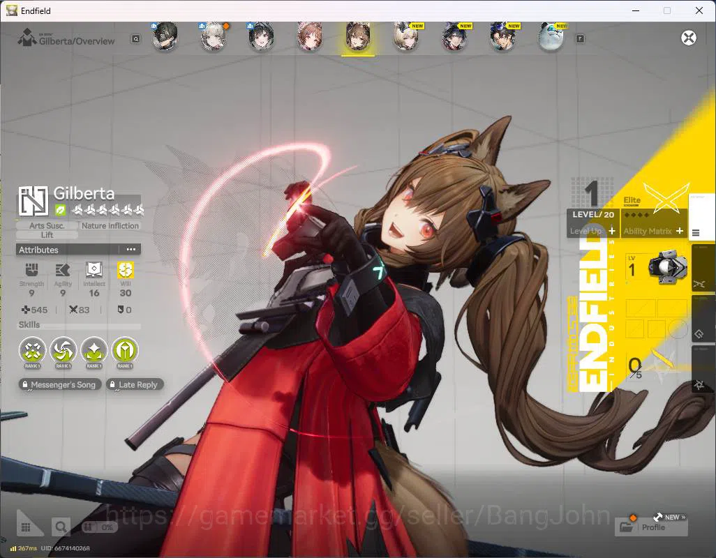Click the operator class emblem beside Gilberta

[x=33, y=201]
